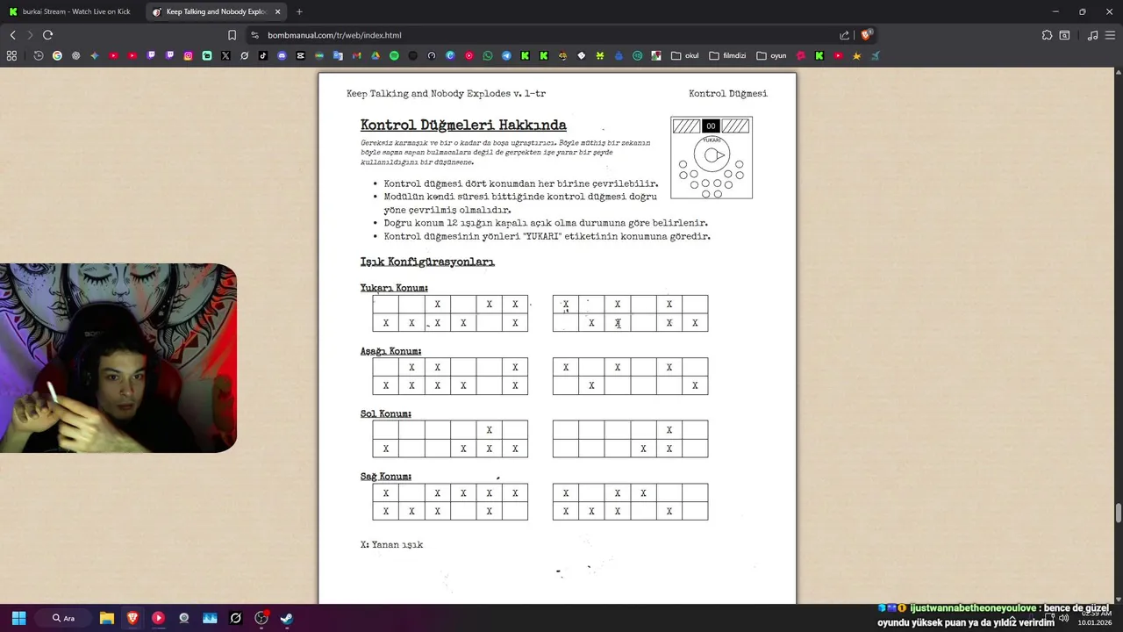This screenshot has height=632, width=1123.
Task: Open the Brave Shields lion icon
Action: point(866,35)
